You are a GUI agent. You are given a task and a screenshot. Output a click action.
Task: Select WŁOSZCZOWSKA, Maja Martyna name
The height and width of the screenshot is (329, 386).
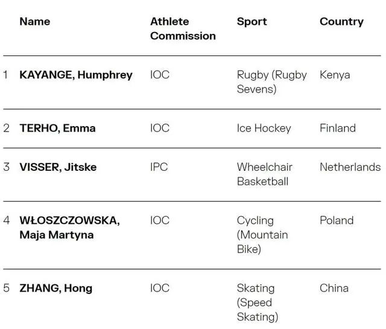point(70,228)
